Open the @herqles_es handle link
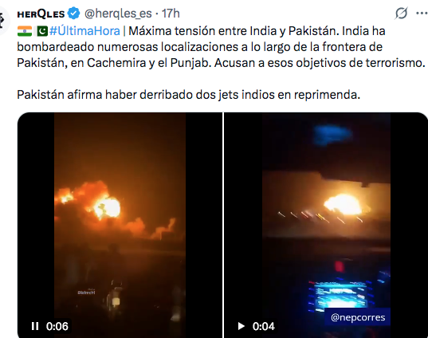The image size is (428, 338). (x=118, y=14)
